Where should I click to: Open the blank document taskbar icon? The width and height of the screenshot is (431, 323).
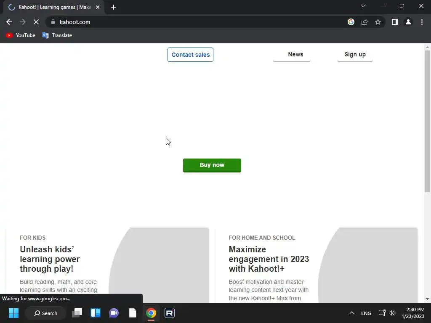pos(133,313)
